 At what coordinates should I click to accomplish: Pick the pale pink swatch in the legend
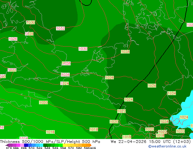(22, 145)
